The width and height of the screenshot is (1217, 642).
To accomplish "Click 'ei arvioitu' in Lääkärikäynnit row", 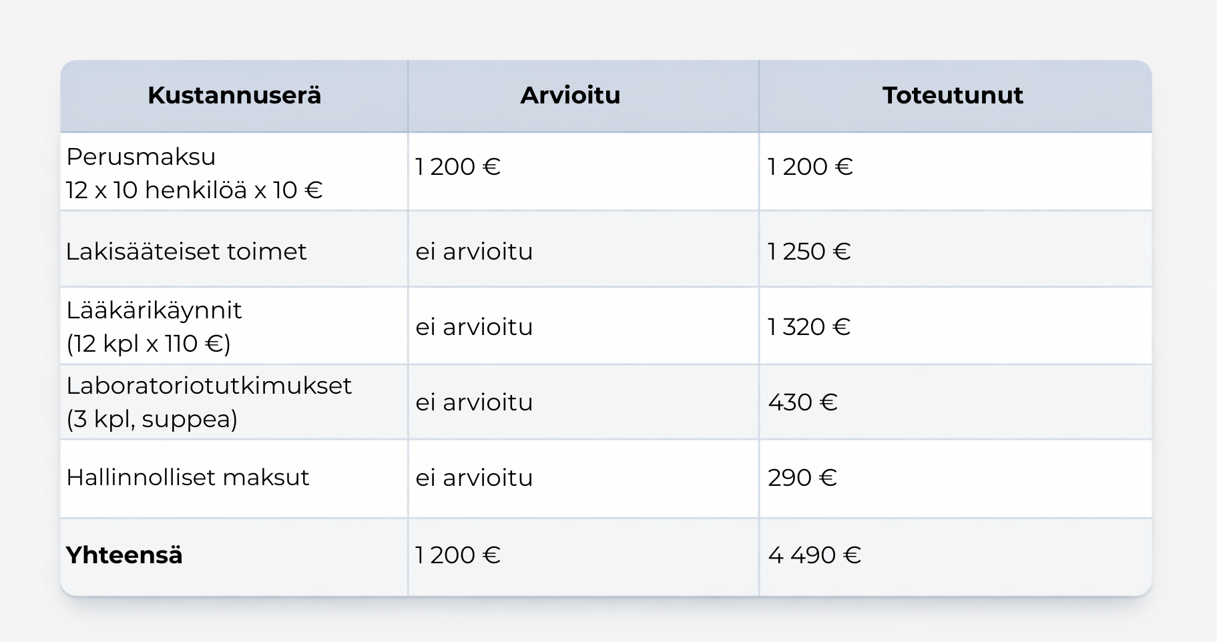I will pyautogui.click(x=474, y=327).
